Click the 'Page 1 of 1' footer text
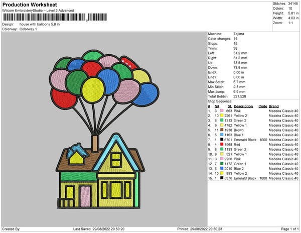301x233 pixels. click(x=290, y=229)
